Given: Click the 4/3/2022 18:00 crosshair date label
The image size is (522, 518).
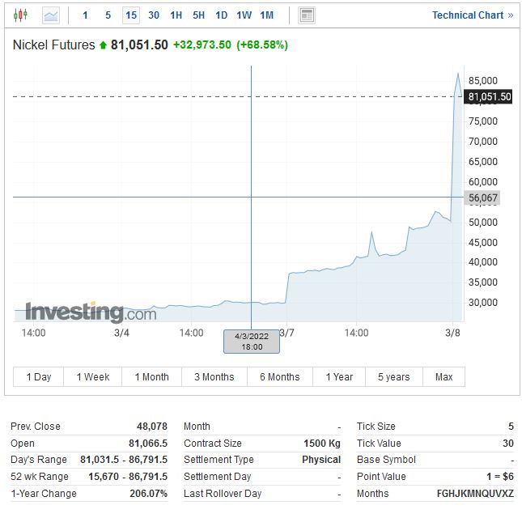Looking at the screenshot, I should pyautogui.click(x=252, y=342).
